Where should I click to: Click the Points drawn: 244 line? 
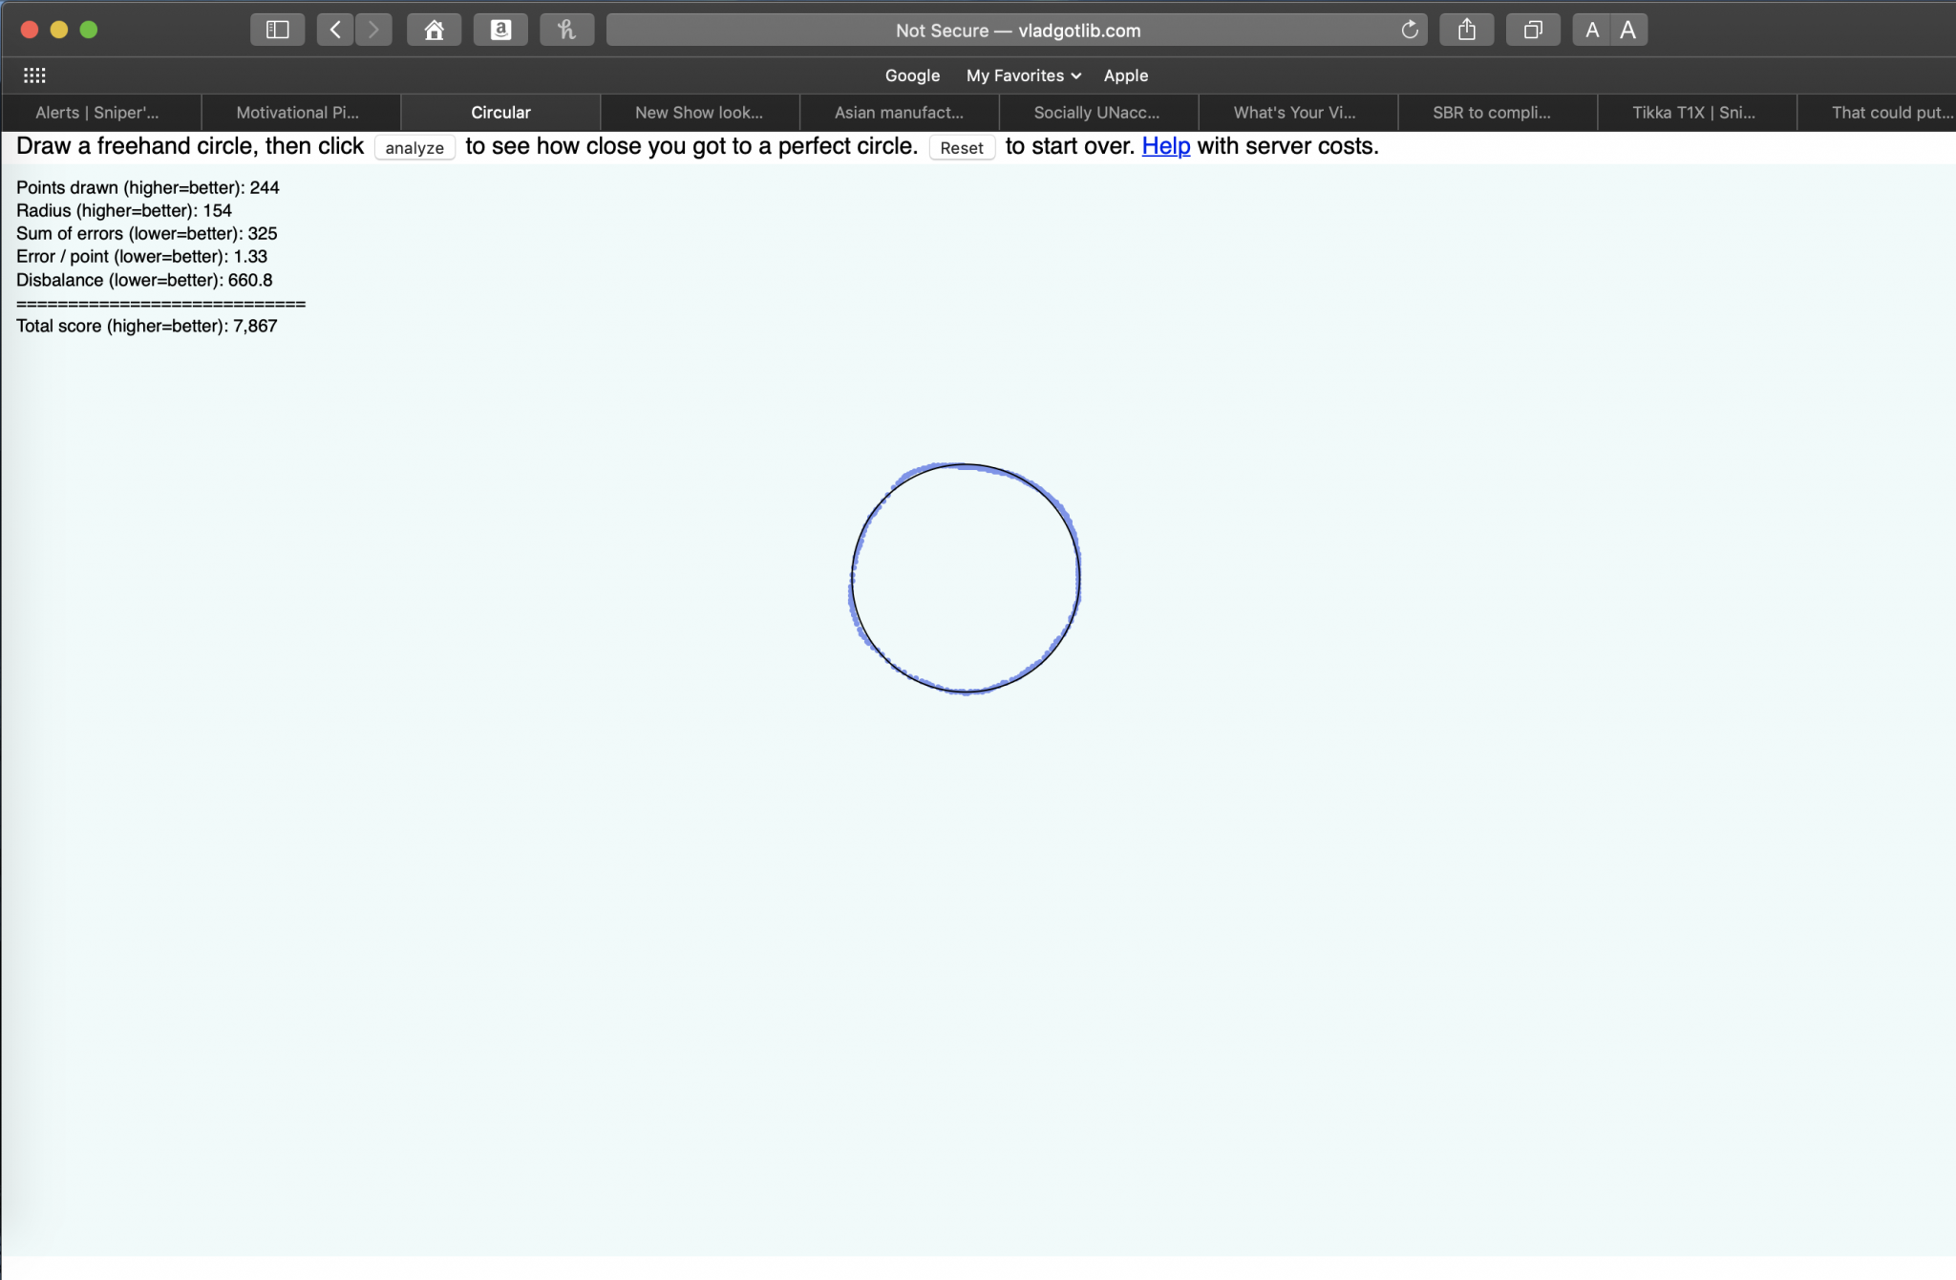coord(148,187)
